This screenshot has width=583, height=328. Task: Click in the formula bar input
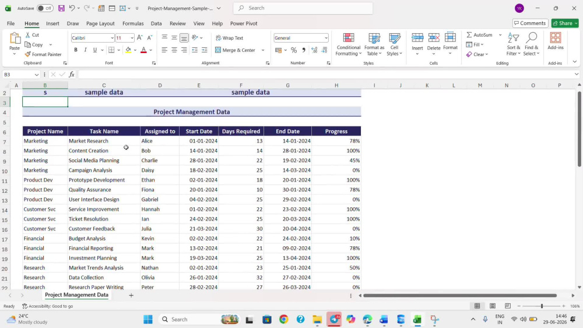tap(325, 75)
